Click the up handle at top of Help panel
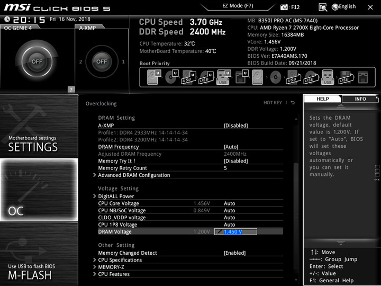The image size is (381, 286). pos(340,105)
